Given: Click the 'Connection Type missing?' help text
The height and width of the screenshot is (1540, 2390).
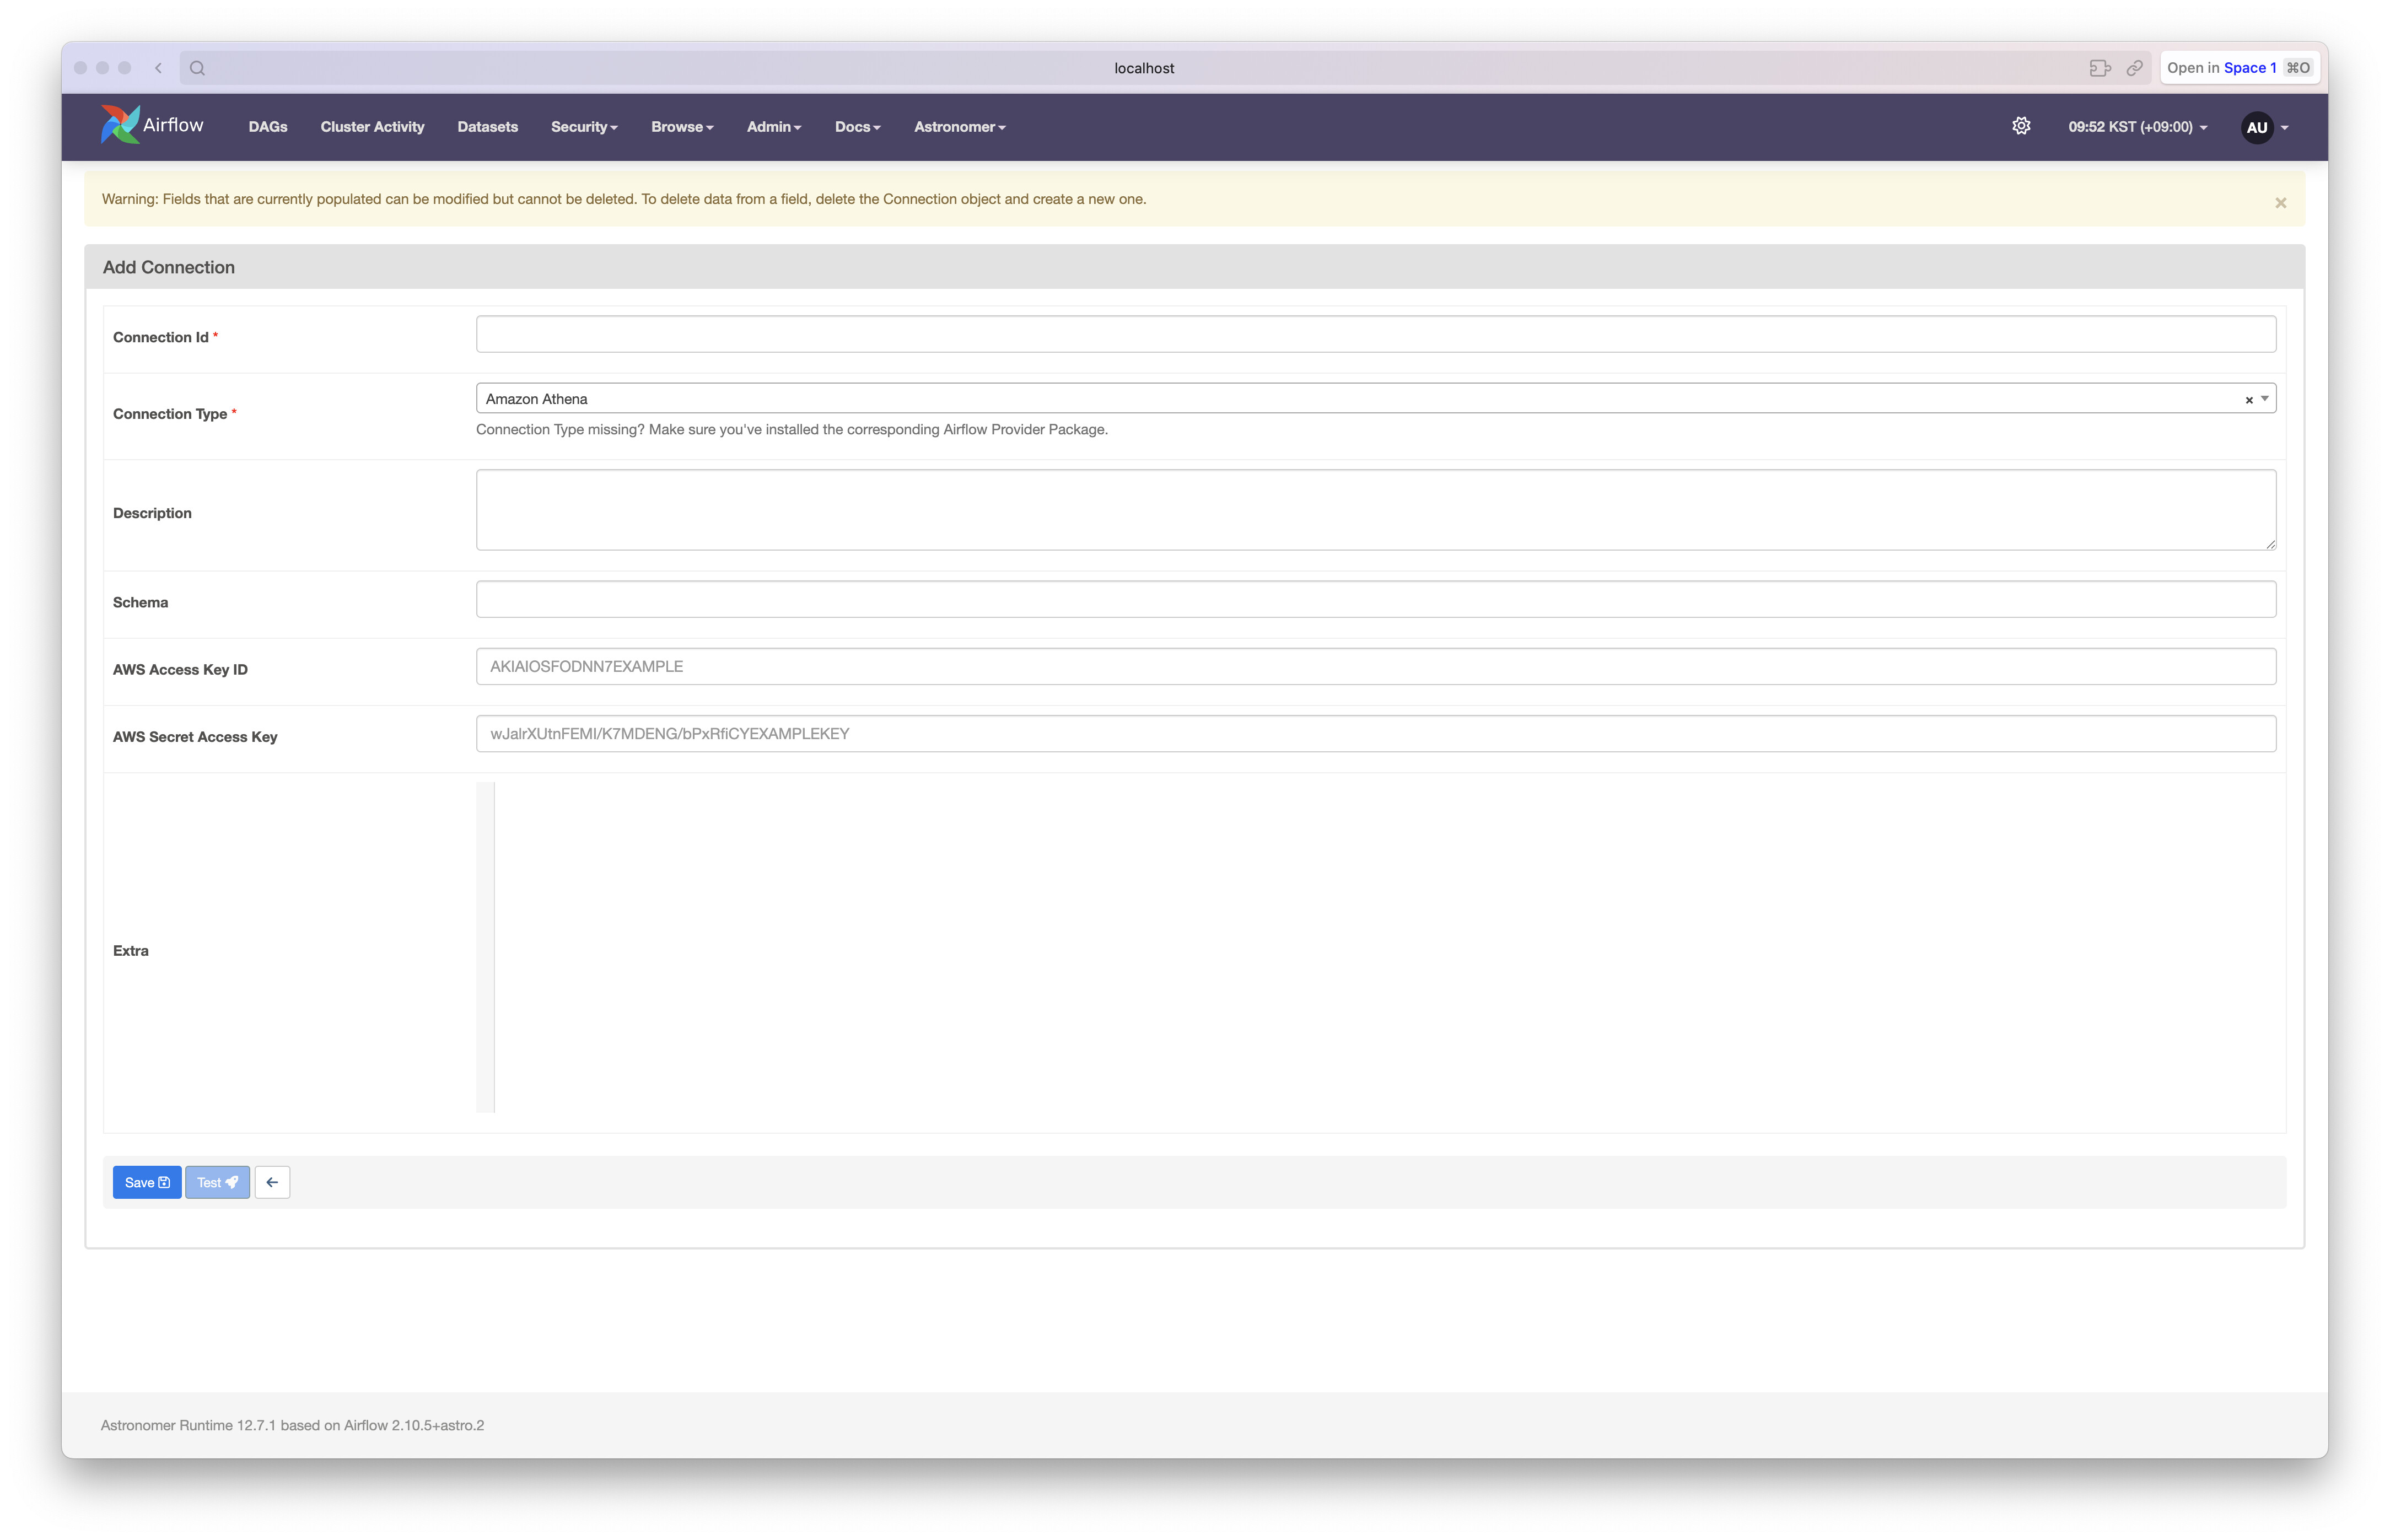Looking at the screenshot, I should point(792,430).
